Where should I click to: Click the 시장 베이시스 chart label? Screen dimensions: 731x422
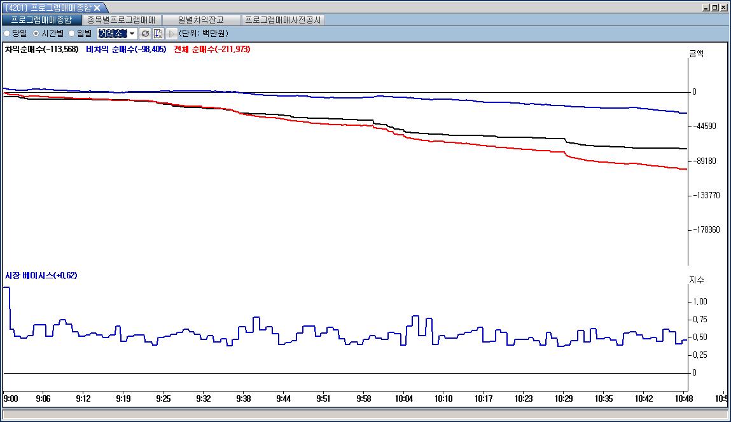point(41,275)
